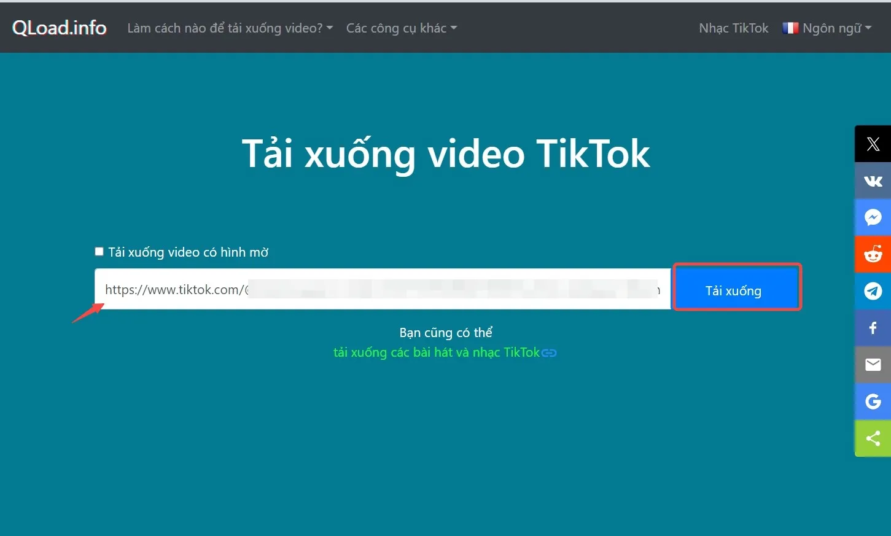Share on Facebook using the sidebar icon
891x536 pixels.
(x=873, y=328)
